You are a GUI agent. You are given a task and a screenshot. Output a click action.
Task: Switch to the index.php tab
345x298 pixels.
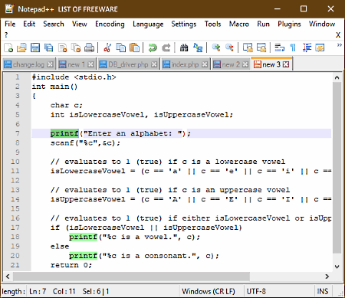coord(185,64)
